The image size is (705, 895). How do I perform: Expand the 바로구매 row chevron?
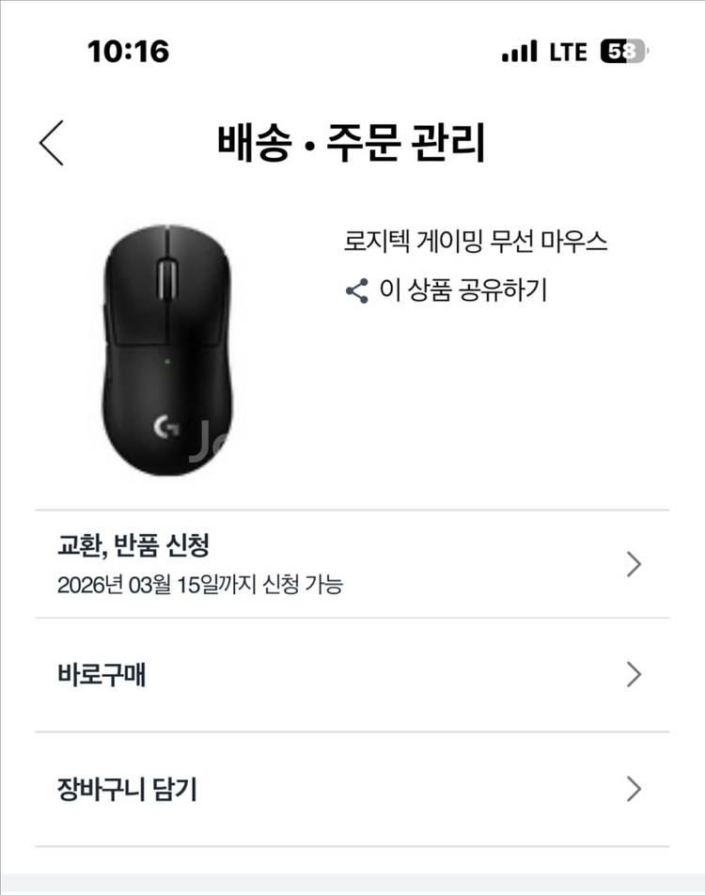(634, 675)
